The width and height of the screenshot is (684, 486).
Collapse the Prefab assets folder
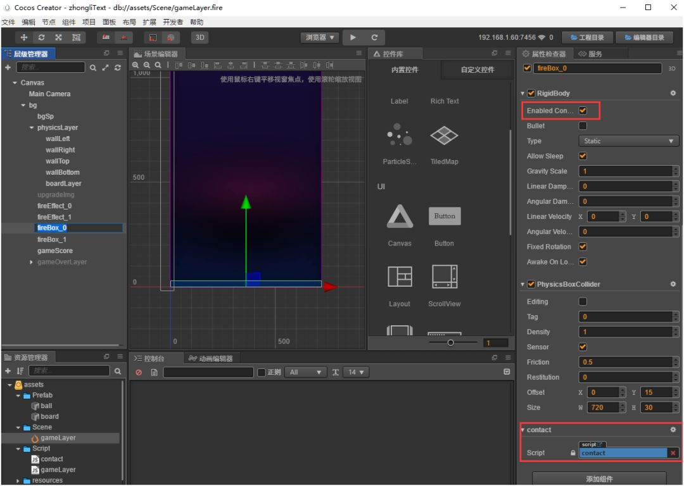[x=18, y=396]
